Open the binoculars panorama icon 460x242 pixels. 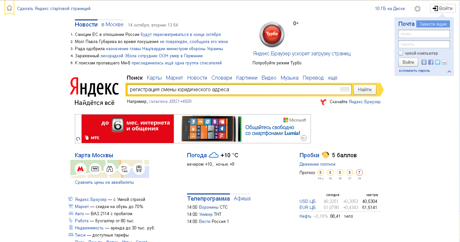110,169
